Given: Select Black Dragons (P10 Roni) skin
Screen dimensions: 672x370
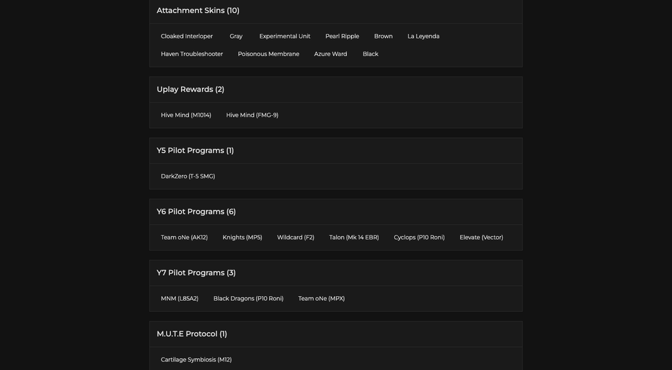Looking at the screenshot, I should pos(248,299).
